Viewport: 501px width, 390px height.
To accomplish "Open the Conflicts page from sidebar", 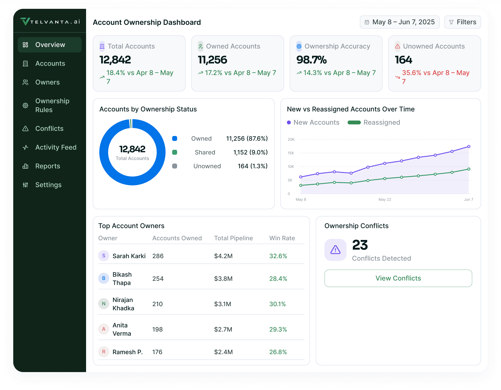I will point(50,129).
